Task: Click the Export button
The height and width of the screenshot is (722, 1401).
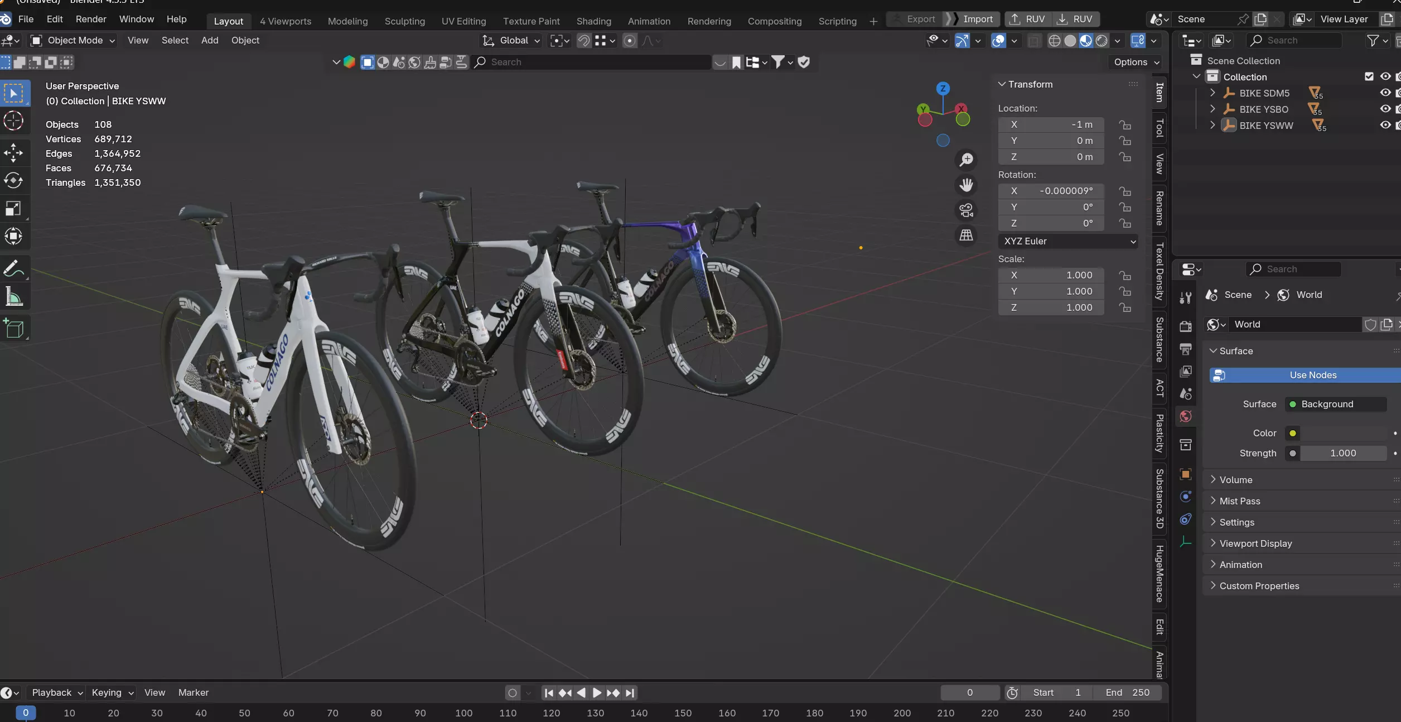Action: coord(915,19)
